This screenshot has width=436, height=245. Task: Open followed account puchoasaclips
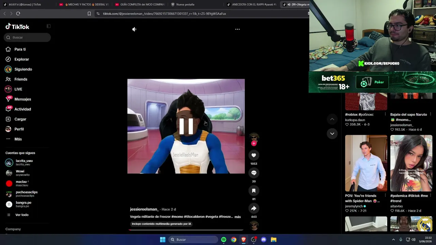coord(27,194)
